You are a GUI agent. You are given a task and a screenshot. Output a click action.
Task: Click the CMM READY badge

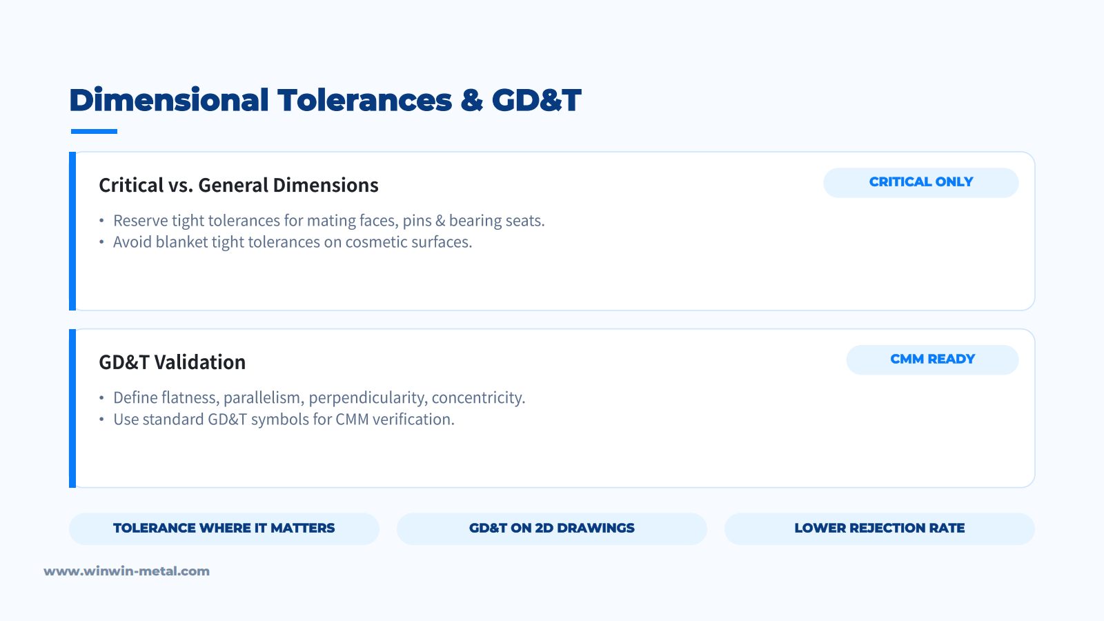(932, 360)
